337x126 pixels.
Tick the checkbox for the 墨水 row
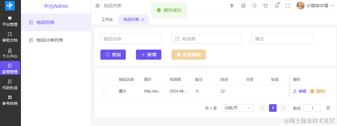tap(105, 91)
